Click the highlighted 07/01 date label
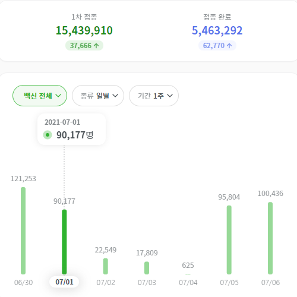297x297 pixels. [64, 282]
